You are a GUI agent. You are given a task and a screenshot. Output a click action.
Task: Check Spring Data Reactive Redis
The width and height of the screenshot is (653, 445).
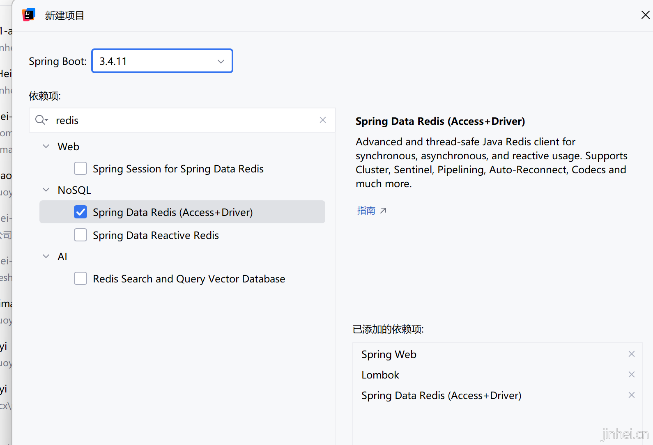click(x=80, y=235)
